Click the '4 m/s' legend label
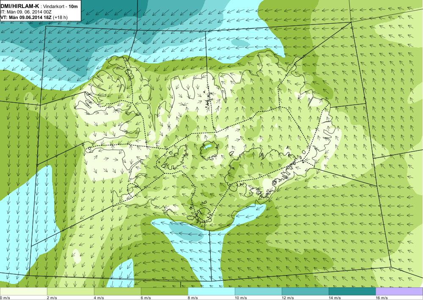423x300 pixels. pos(99,298)
